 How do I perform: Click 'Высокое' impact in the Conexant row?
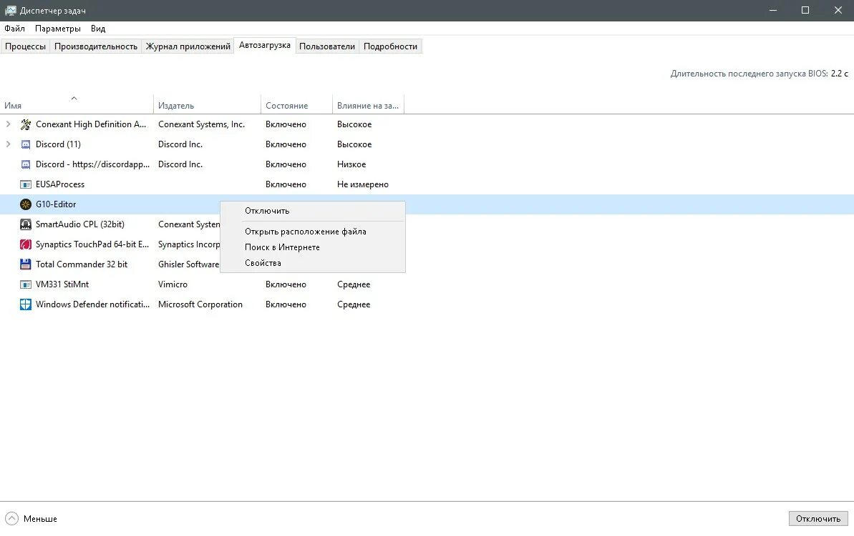tap(354, 124)
